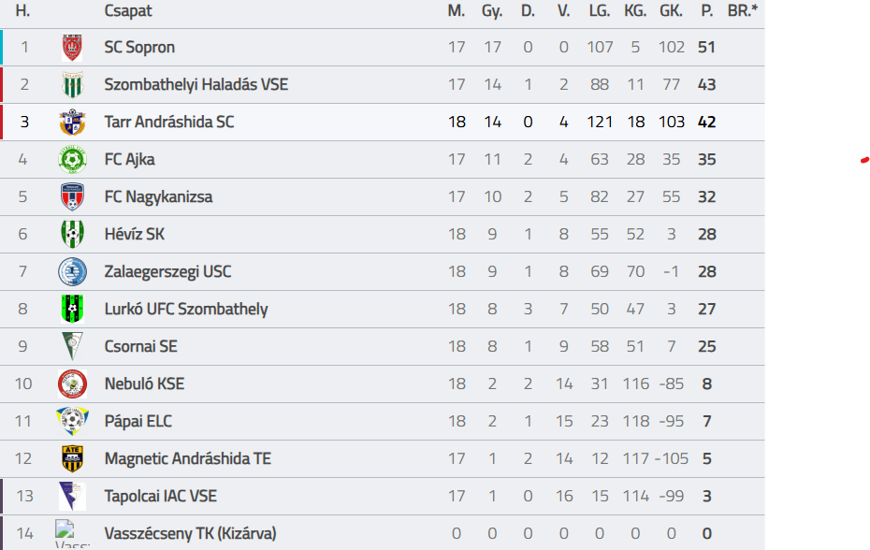
Task: Click Tarr Andráshida SC crest icon
Action: pyautogui.click(x=72, y=122)
